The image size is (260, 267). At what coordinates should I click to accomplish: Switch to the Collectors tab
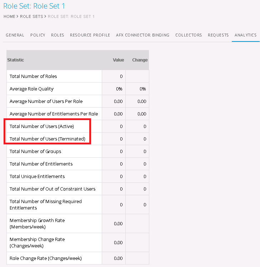coord(189,35)
